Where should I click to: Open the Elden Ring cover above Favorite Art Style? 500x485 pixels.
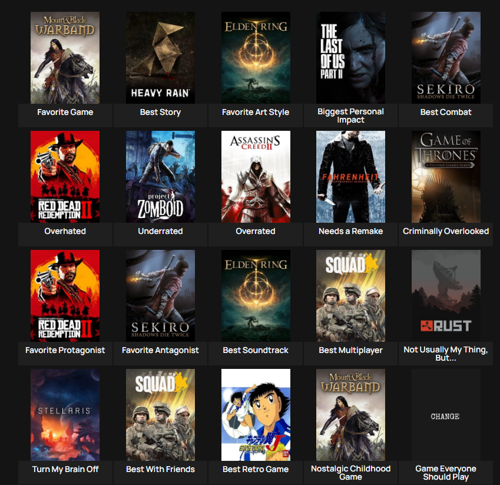coord(256,58)
